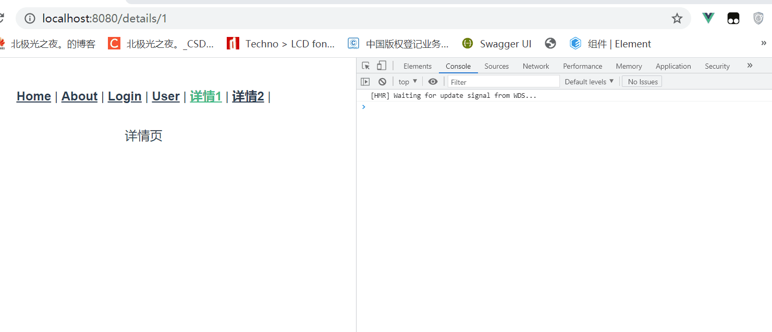
Task: Click No Issues in the console toolbar
Action: coord(642,81)
